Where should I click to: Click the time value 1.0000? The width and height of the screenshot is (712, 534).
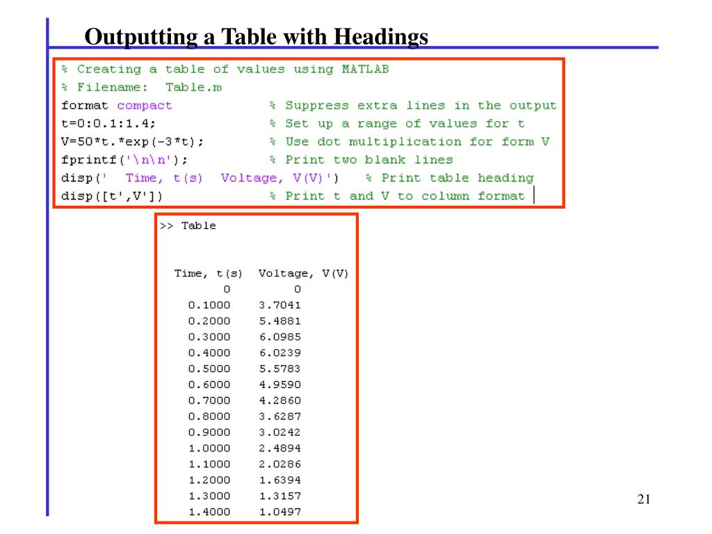[x=209, y=448]
